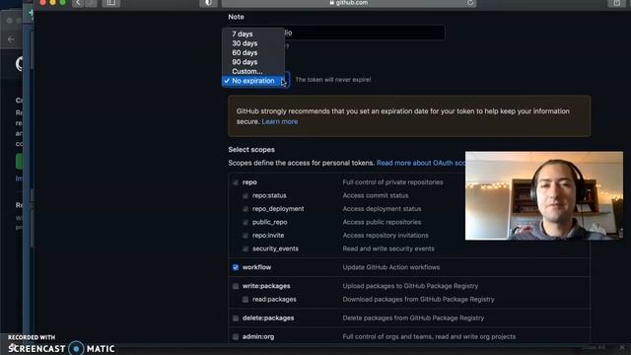Click the 'The token will never expire!' text
The image size is (631, 355).
[x=333, y=80]
